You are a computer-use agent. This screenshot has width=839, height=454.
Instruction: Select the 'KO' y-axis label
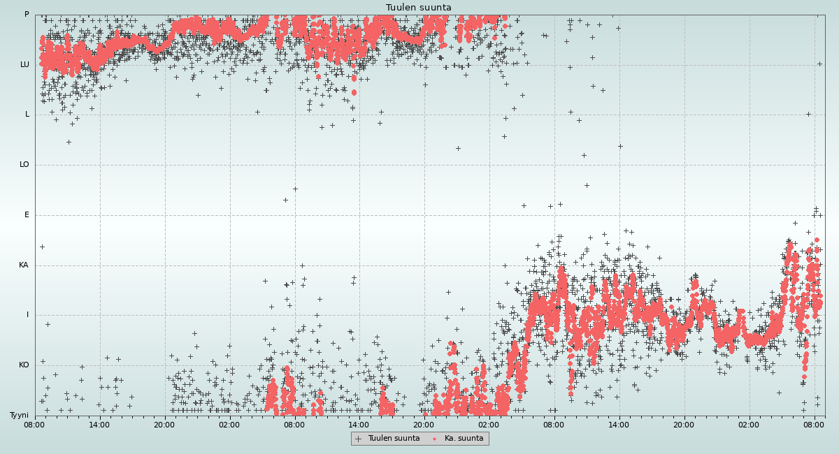coord(24,365)
